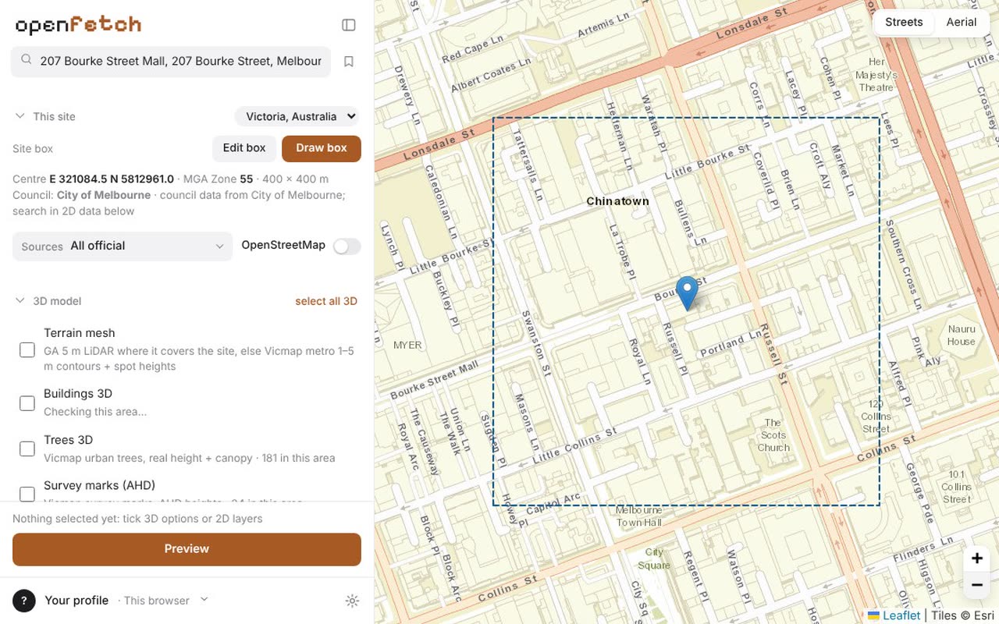
Task: Switch to the Streets map tab
Action: (x=904, y=22)
